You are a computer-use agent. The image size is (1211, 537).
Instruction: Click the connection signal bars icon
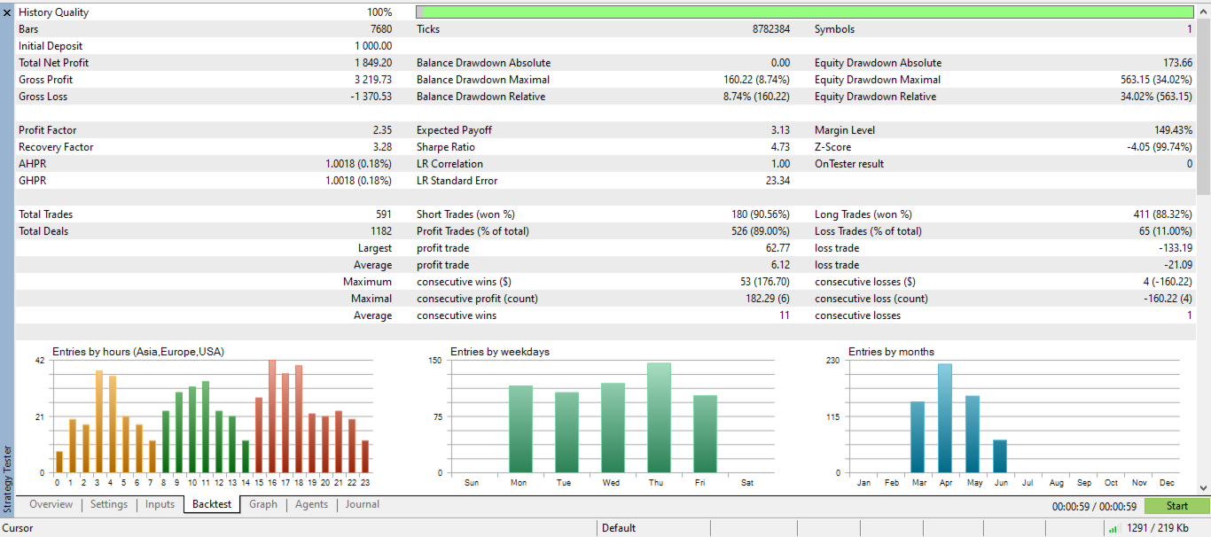click(1113, 529)
